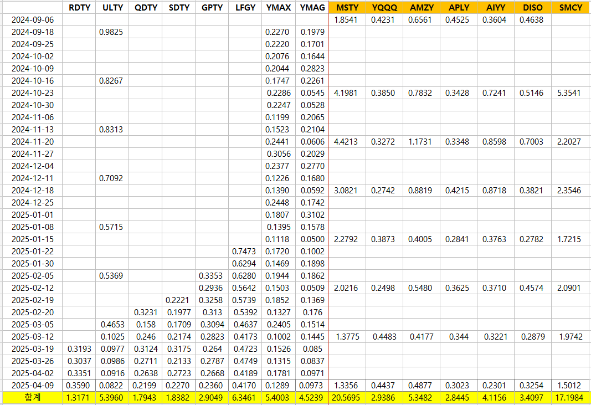Click the orange APLY header cell
591x405 pixels.
tap(458, 8)
